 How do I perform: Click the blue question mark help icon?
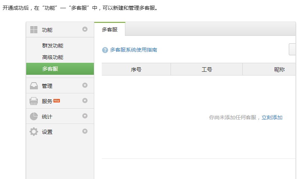tap(105, 50)
